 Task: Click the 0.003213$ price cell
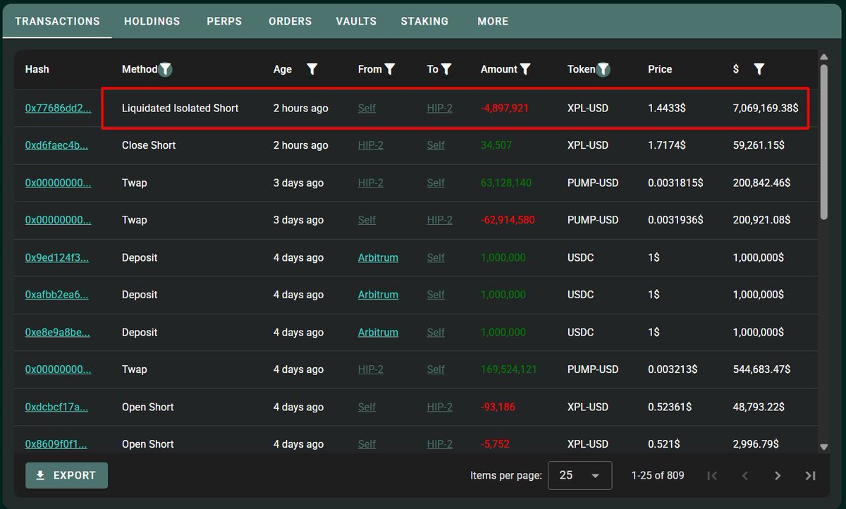pos(673,369)
